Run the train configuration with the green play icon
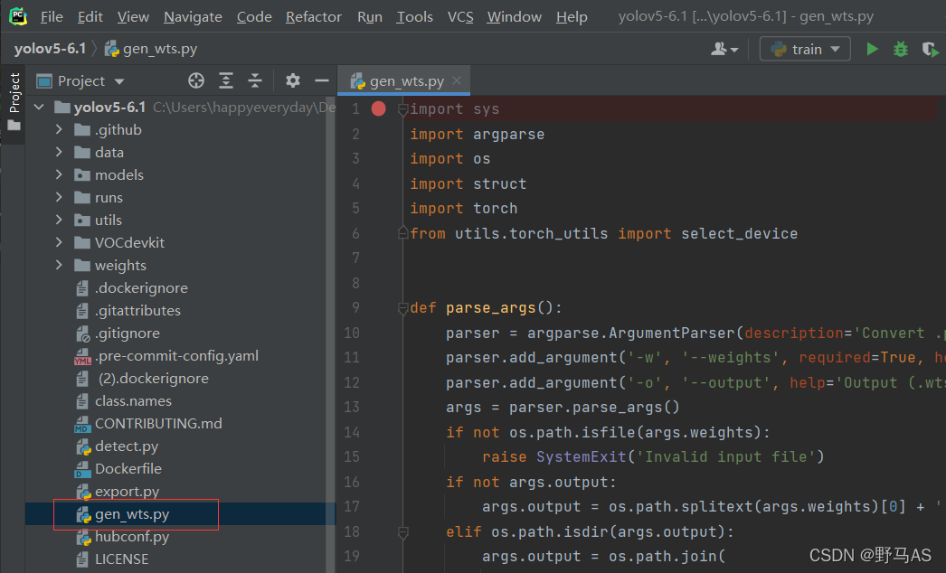Image resolution: width=946 pixels, height=573 pixels. pyautogui.click(x=872, y=49)
